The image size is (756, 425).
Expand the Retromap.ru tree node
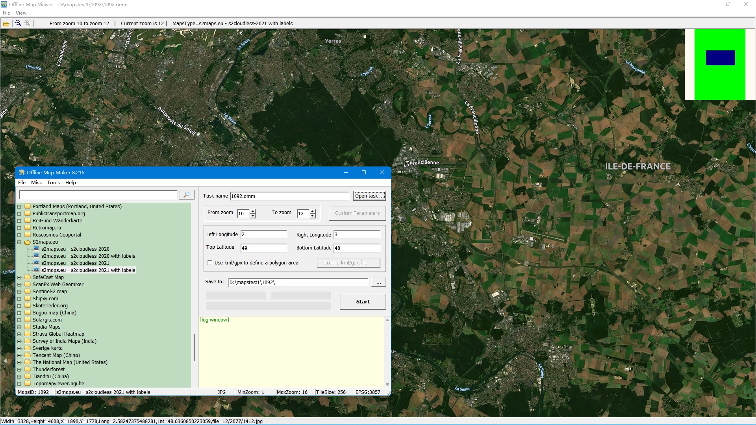(19, 228)
